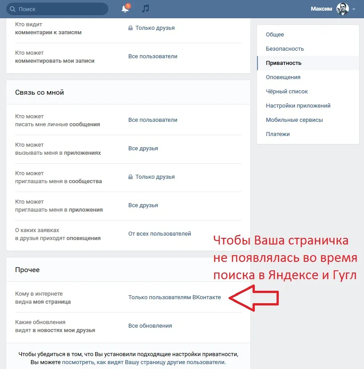Click label 'видят в новостях мои друзья'
The height and width of the screenshot is (369, 364).
(x=55, y=330)
